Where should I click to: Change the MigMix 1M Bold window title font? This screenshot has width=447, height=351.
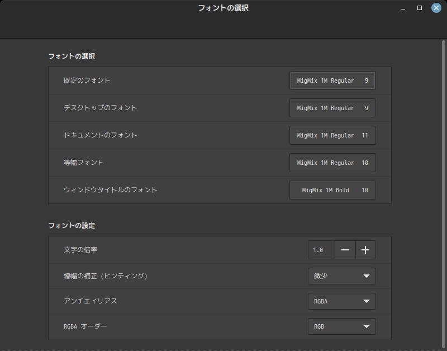[x=332, y=190]
